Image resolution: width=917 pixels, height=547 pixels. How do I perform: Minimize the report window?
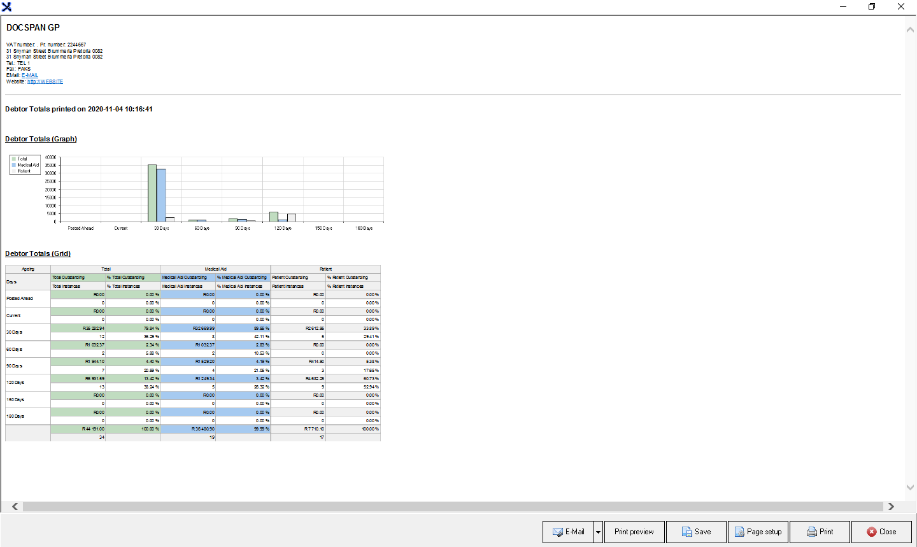pyautogui.click(x=842, y=6)
